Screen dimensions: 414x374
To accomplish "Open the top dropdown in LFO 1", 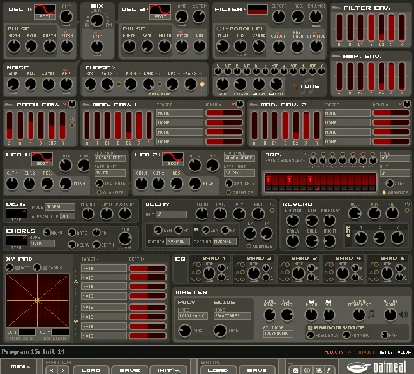I will pyautogui.click(x=110, y=158).
